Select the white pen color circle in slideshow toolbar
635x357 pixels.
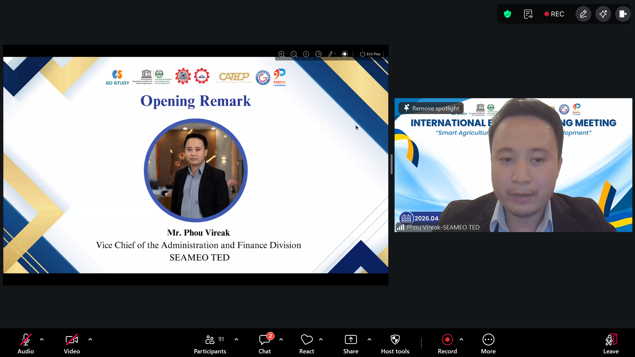(x=345, y=54)
